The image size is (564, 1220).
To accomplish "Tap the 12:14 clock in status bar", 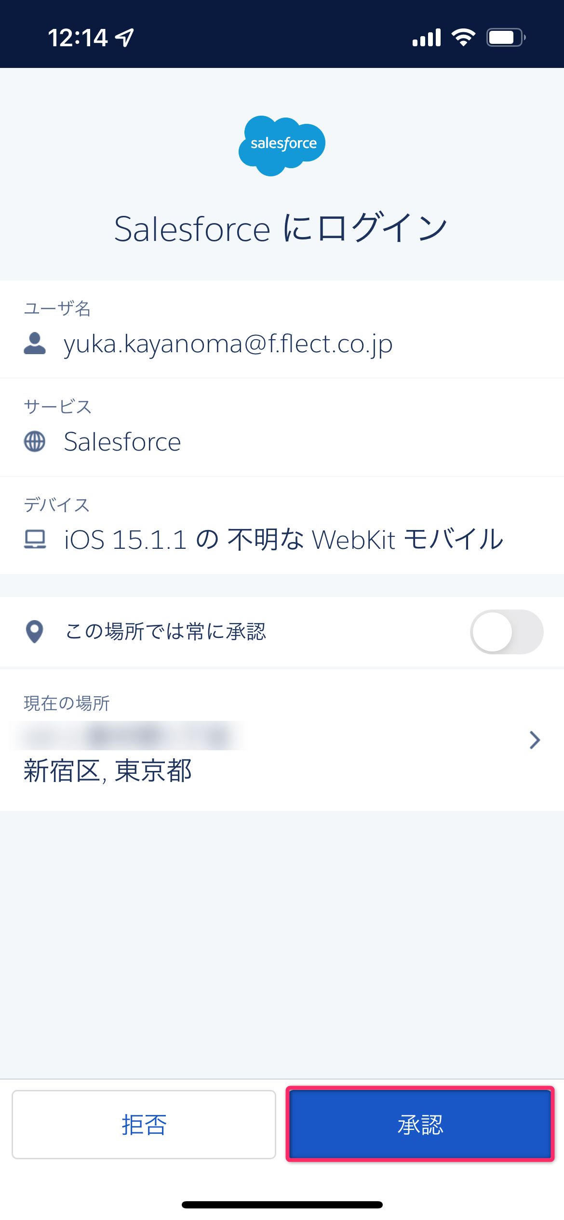I will [x=78, y=38].
